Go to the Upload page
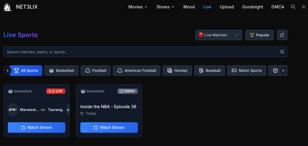308x146 pixels. click(227, 7)
